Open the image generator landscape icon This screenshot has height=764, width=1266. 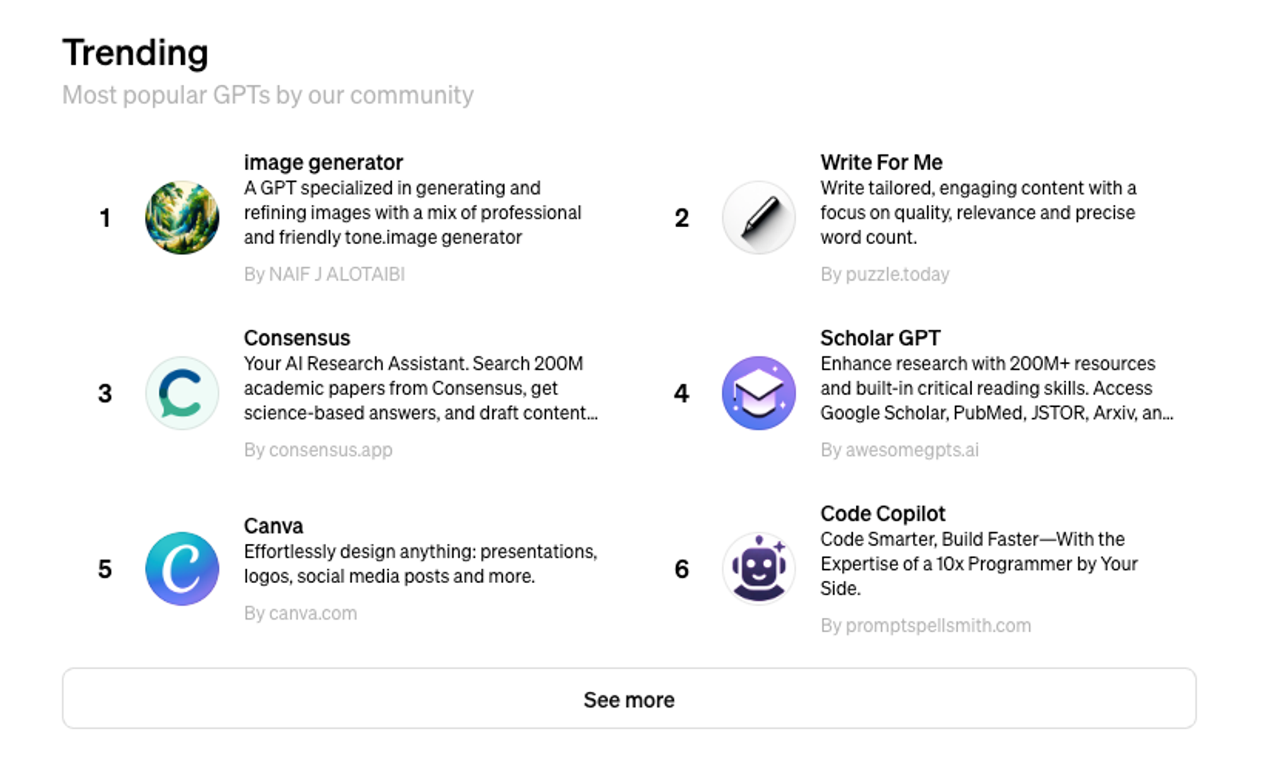(182, 218)
